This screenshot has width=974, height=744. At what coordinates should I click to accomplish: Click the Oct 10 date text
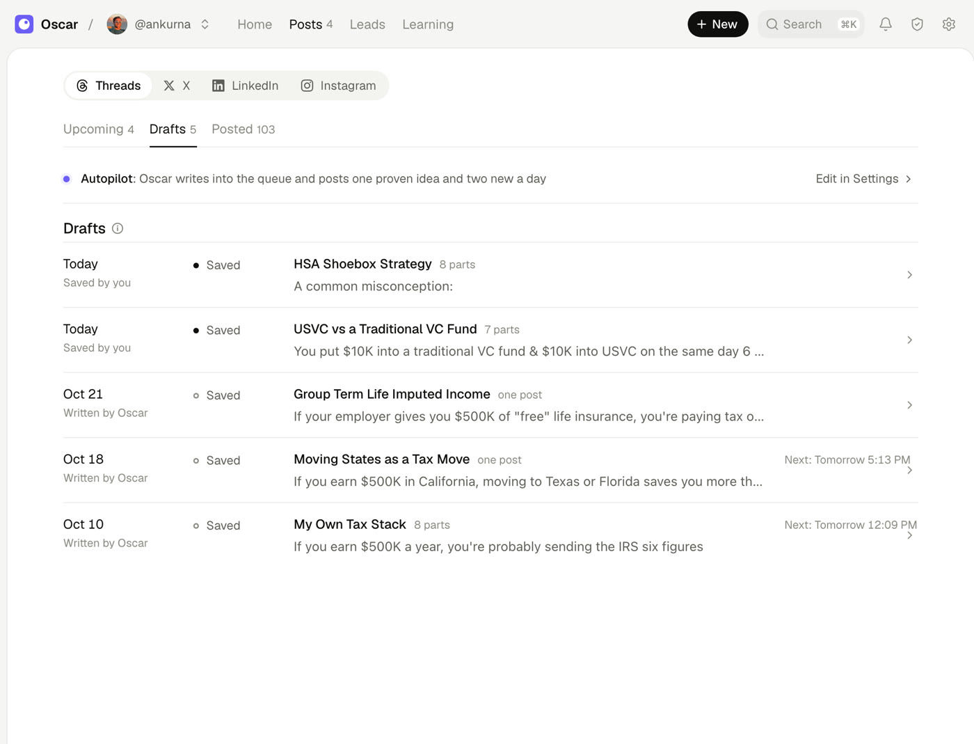click(83, 524)
